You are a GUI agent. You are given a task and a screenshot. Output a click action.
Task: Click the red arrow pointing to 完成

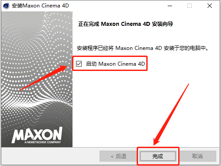(x=171, y=115)
